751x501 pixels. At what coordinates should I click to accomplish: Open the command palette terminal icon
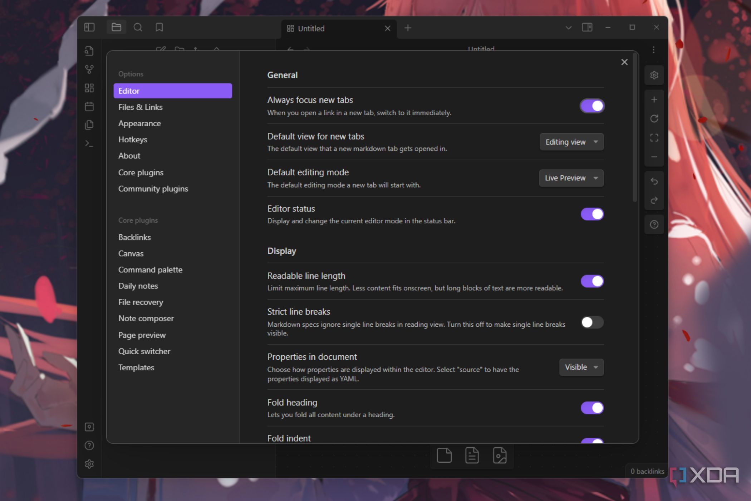point(89,144)
